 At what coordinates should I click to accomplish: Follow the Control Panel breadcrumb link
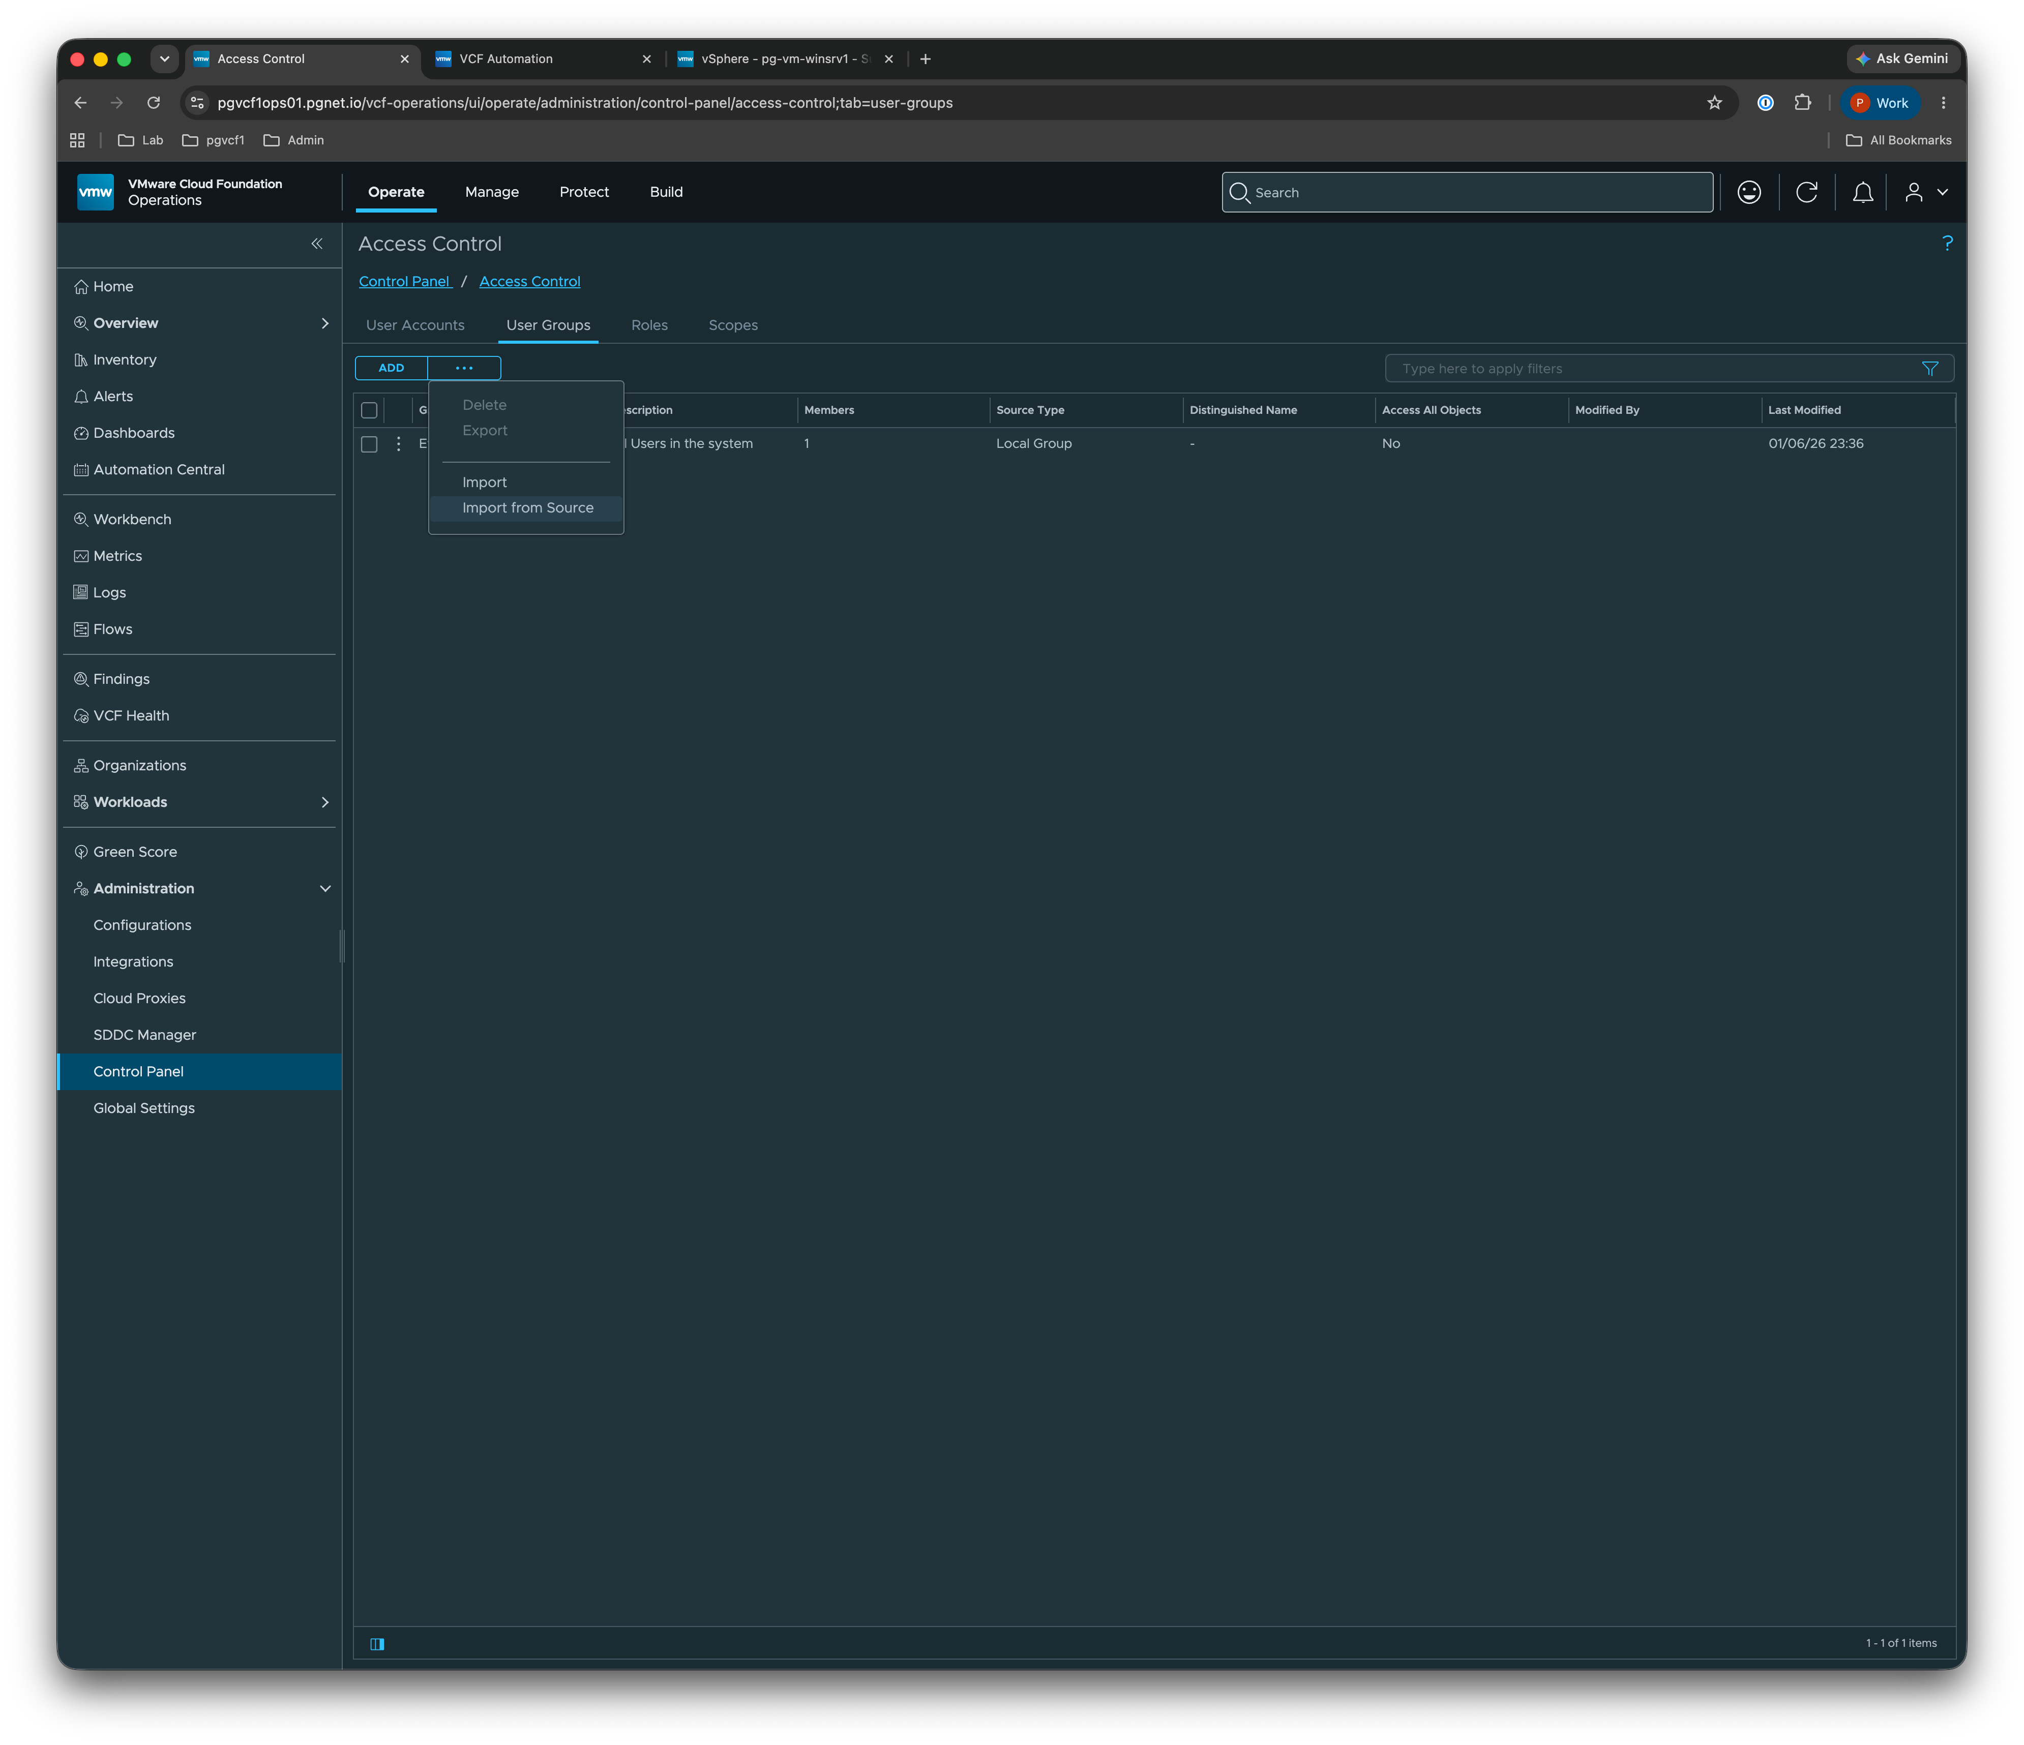(x=403, y=281)
